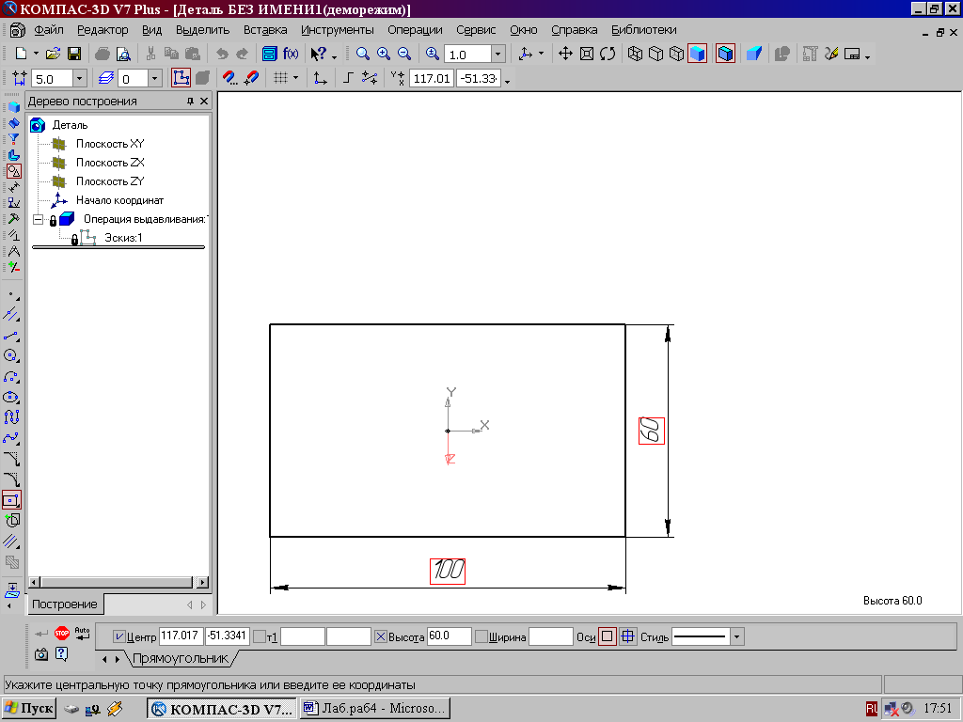Click the Pan view icon
This screenshot has height=722, width=963.
tap(565, 54)
